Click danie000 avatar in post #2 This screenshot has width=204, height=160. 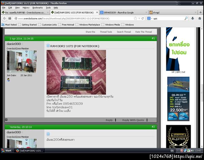22,143
